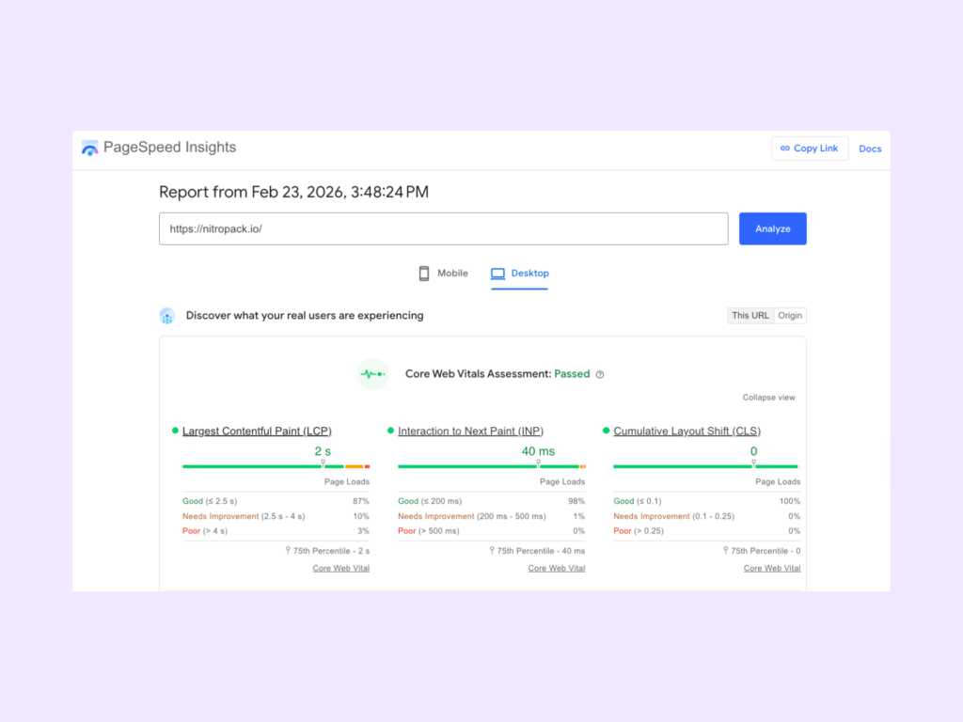Click 75th Percentile - 2 s text

coord(332,551)
